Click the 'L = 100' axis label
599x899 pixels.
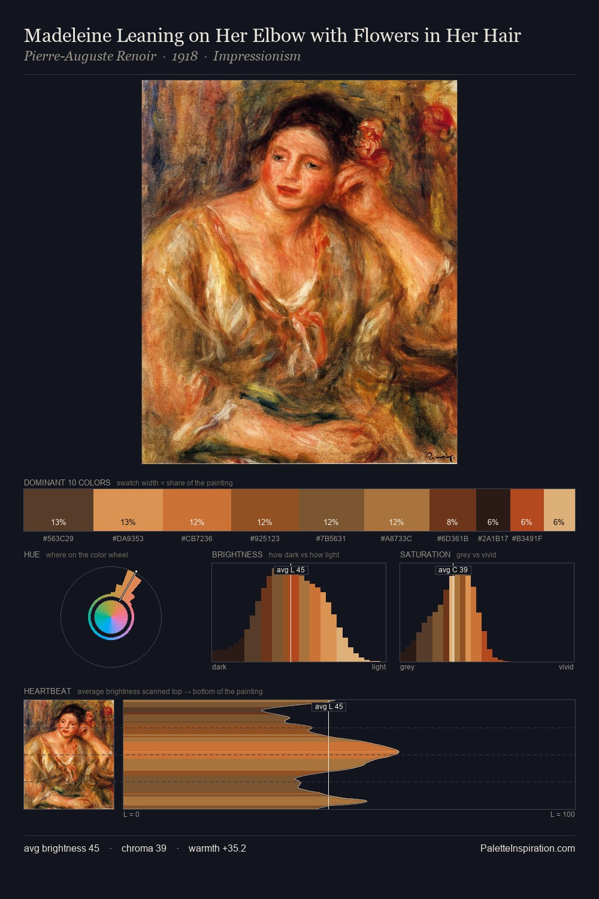tap(562, 814)
